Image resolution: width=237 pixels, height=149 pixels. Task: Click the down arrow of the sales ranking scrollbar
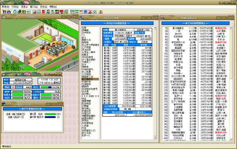tap(231, 139)
